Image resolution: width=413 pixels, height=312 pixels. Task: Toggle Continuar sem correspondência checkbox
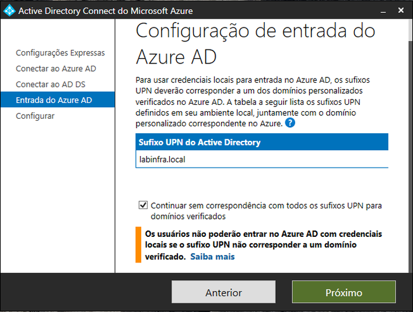pyautogui.click(x=143, y=205)
